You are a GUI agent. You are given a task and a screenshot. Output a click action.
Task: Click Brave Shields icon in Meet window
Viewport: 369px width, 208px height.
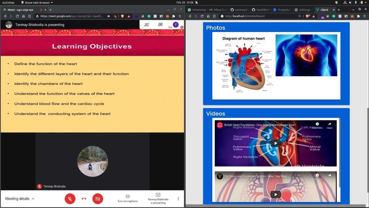click(123, 16)
